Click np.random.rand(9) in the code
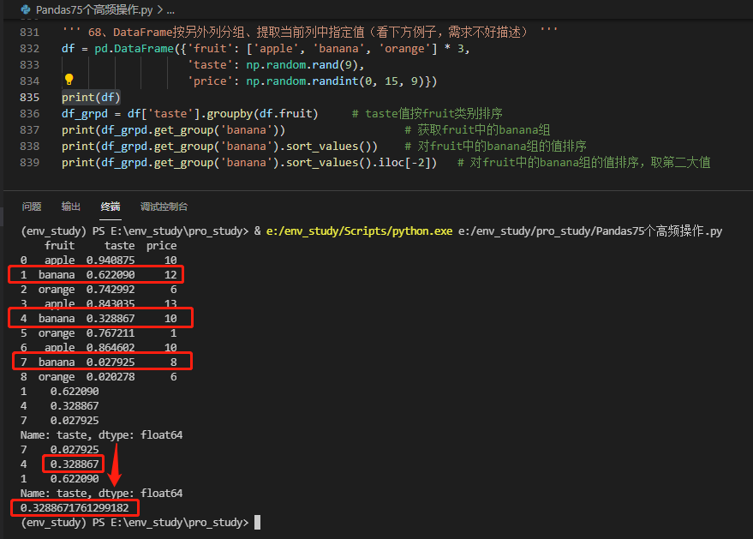The image size is (753, 539). coord(302,65)
